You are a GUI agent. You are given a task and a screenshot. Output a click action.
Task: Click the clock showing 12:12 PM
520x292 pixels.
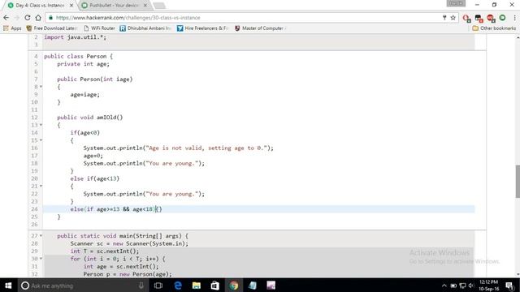tap(488, 282)
